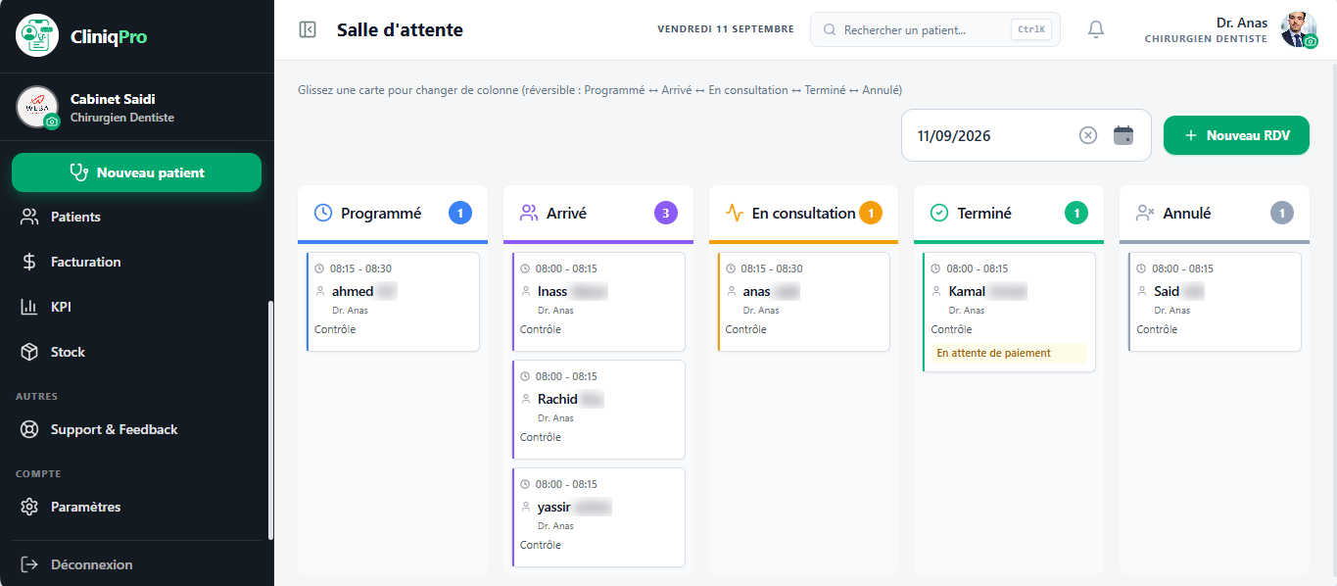Click the Programmé count badge 1
The image size is (1337, 586).
(x=460, y=213)
